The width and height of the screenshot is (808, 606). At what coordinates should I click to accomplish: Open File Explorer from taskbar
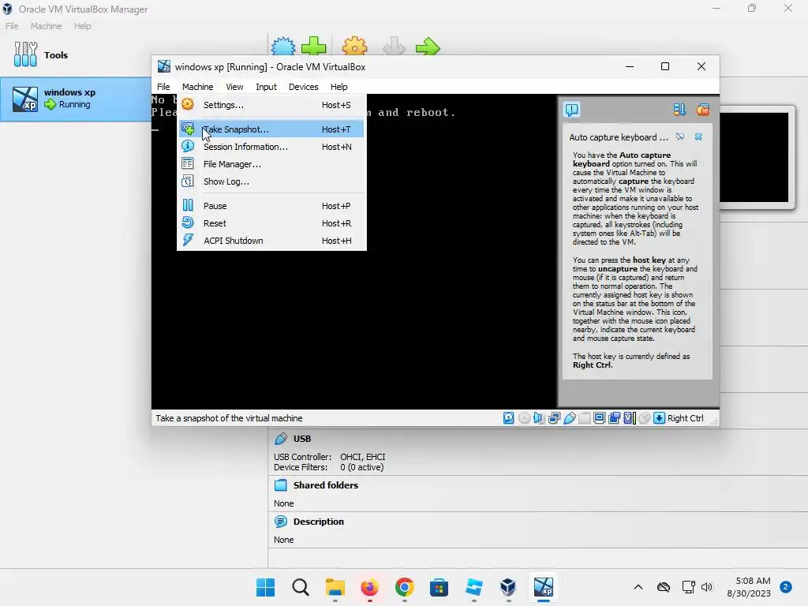335,587
